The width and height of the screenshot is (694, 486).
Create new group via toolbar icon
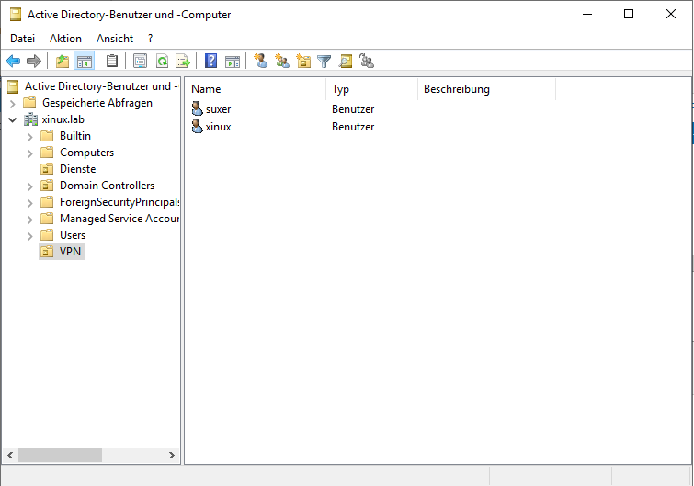(x=282, y=62)
